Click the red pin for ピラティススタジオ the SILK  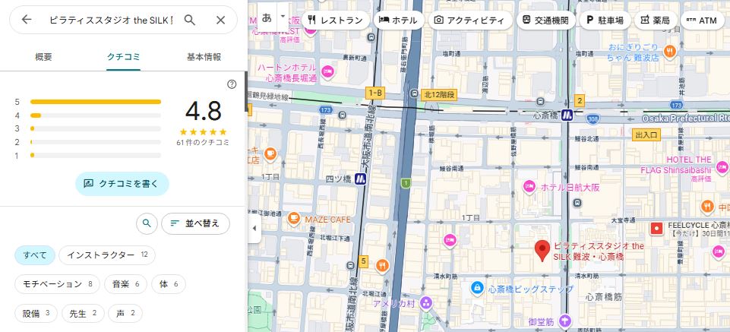tap(542, 250)
